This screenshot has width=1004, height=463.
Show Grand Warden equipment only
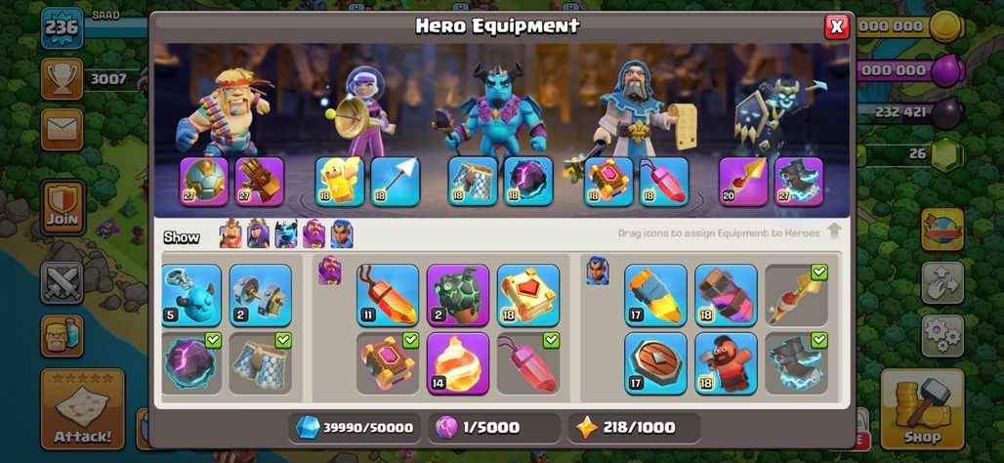point(314,233)
